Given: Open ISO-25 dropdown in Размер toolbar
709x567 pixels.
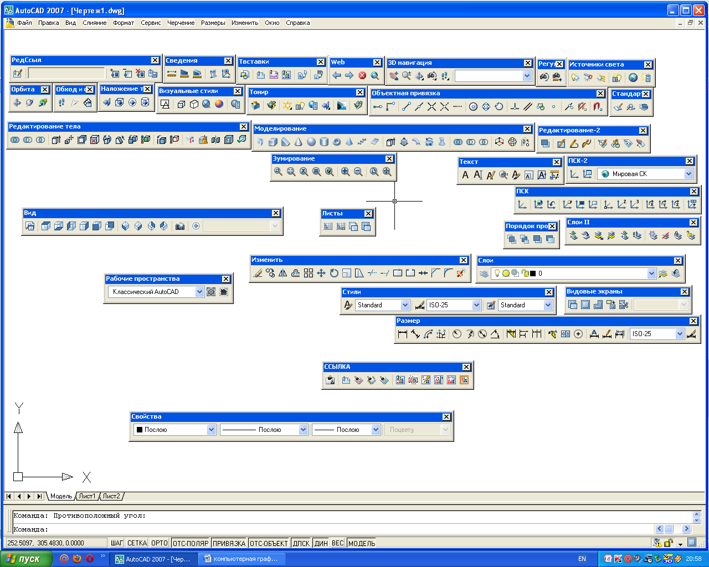Looking at the screenshot, I should 680,334.
